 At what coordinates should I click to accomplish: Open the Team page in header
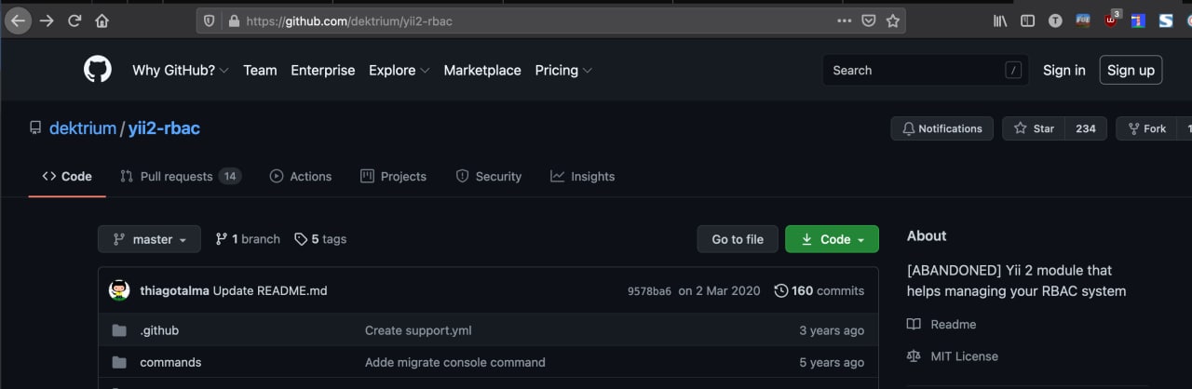click(x=260, y=70)
